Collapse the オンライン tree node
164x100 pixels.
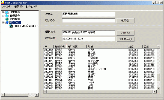pyautogui.click(x=3, y=22)
